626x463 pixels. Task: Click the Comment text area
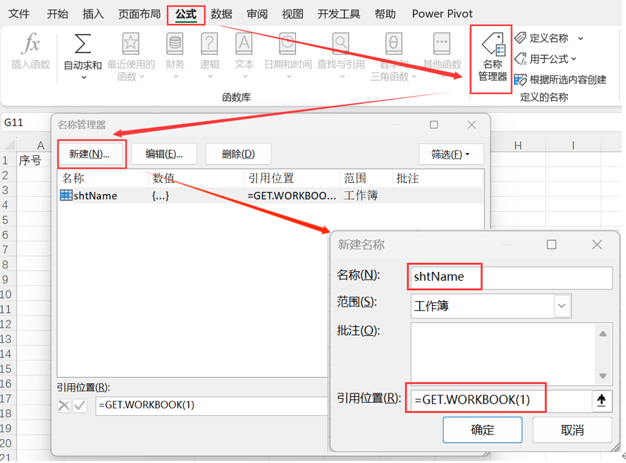coord(502,354)
